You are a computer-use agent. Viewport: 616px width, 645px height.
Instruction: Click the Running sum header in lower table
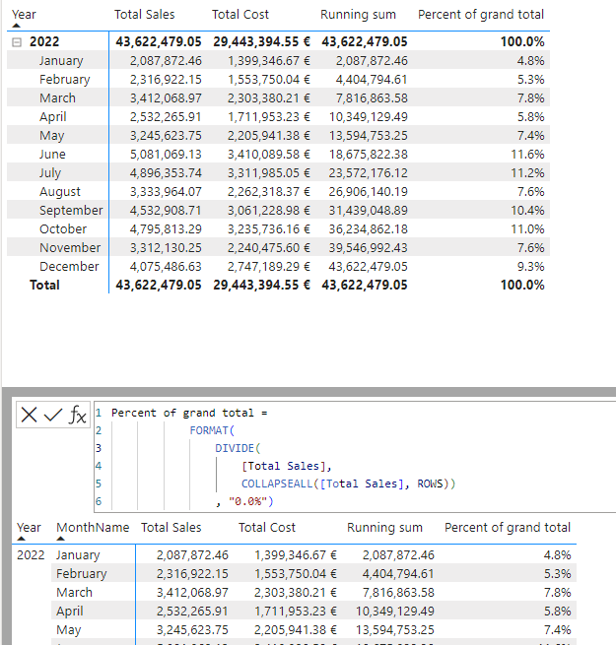click(x=384, y=528)
